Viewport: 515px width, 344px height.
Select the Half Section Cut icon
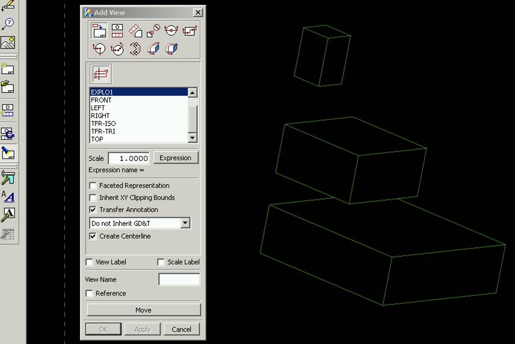pyautogui.click(x=99, y=49)
